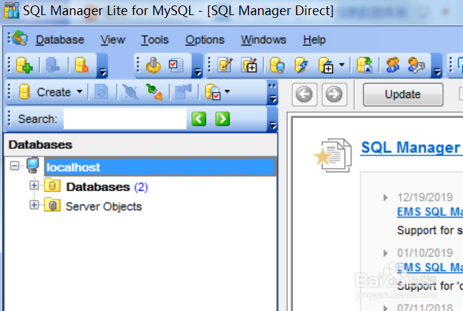This screenshot has width=463, height=311.
Task: Click the 12/19/2019 date text
Action: tap(425, 197)
